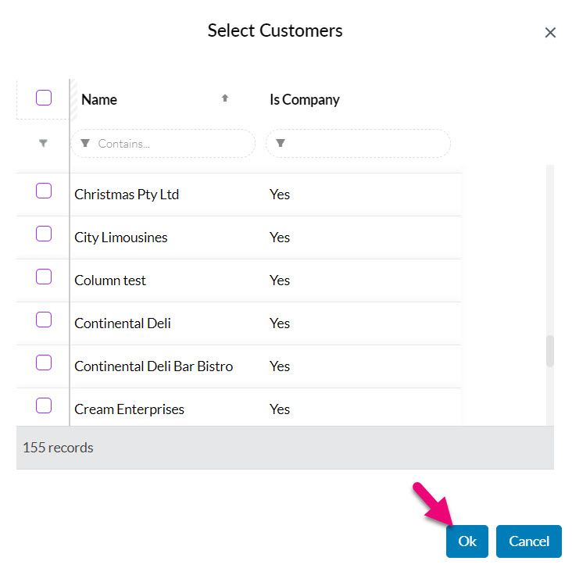Click the vertical scrollbar thumb
The width and height of the screenshot is (572, 568).
[550, 351]
